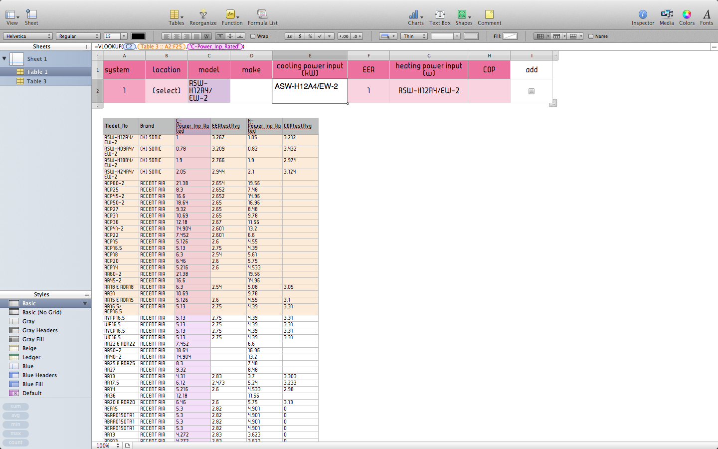Open the Regular typeface dropdown
718x449 pixels.
78,36
